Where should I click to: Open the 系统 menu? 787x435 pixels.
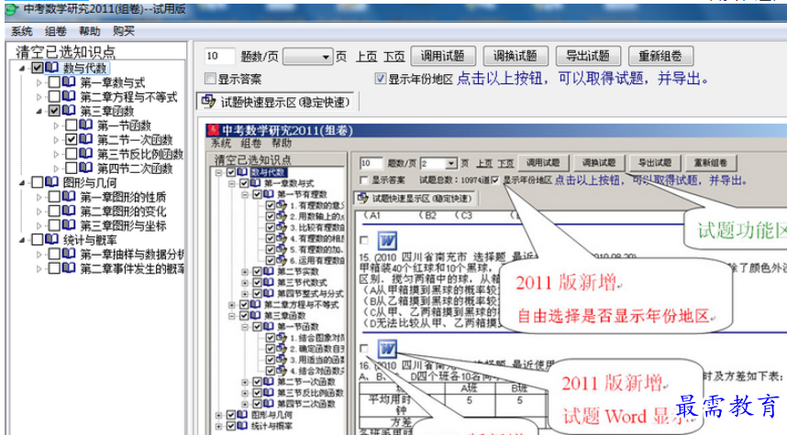(x=22, y=31)
